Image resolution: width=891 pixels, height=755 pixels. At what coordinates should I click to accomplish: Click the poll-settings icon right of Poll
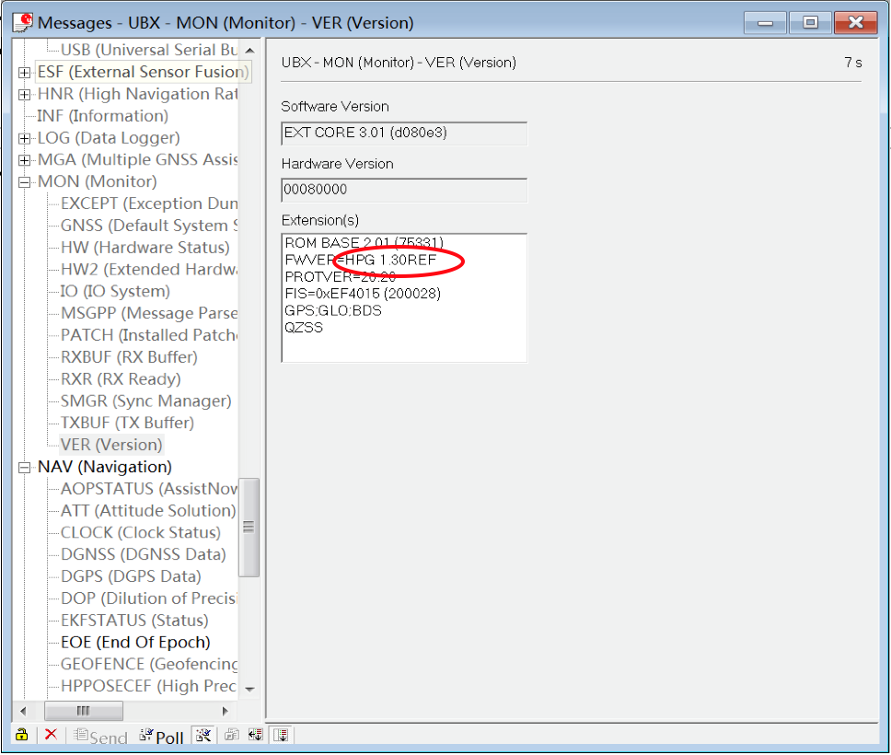coord(202,735)
